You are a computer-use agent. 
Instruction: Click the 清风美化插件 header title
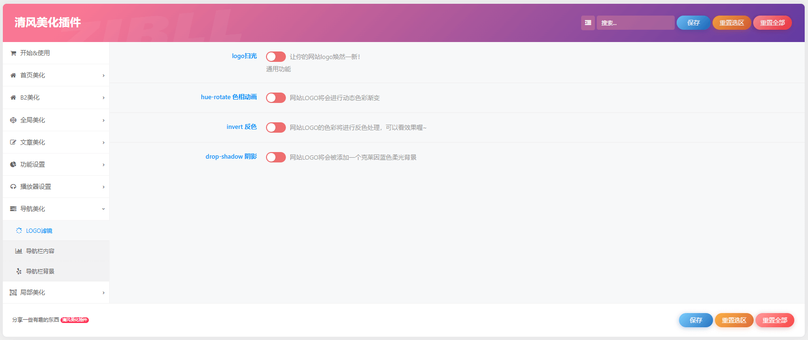pyautogui.click(x=48, y=22)
